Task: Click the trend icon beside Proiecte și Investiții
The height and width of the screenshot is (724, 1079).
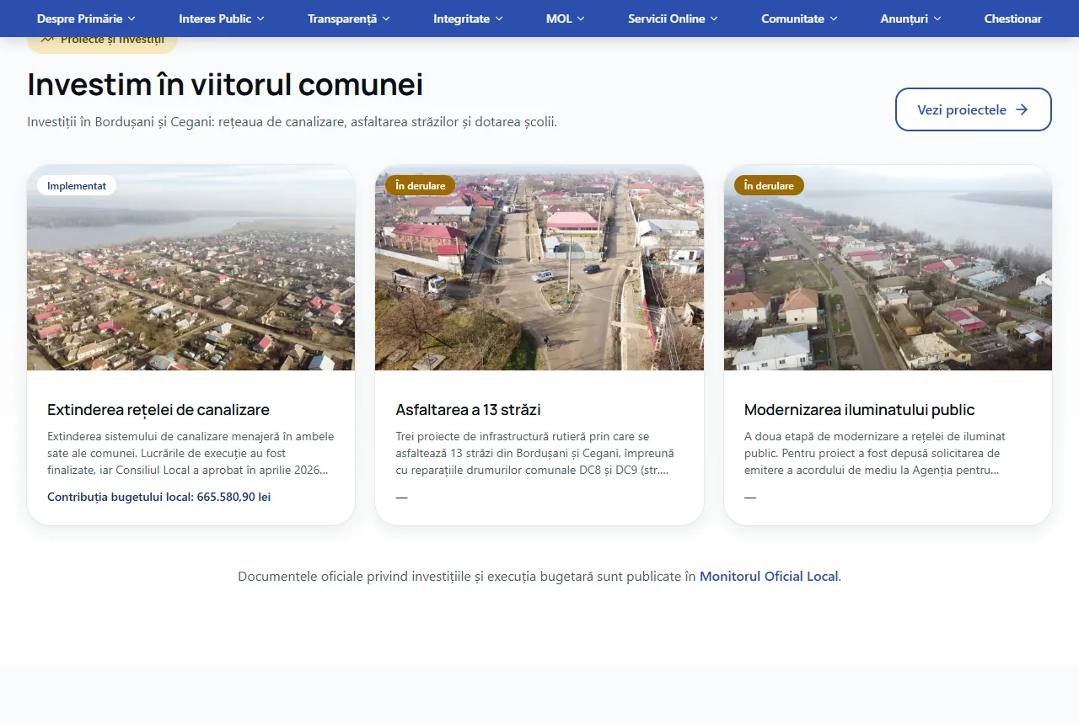Action: [47, 39]
